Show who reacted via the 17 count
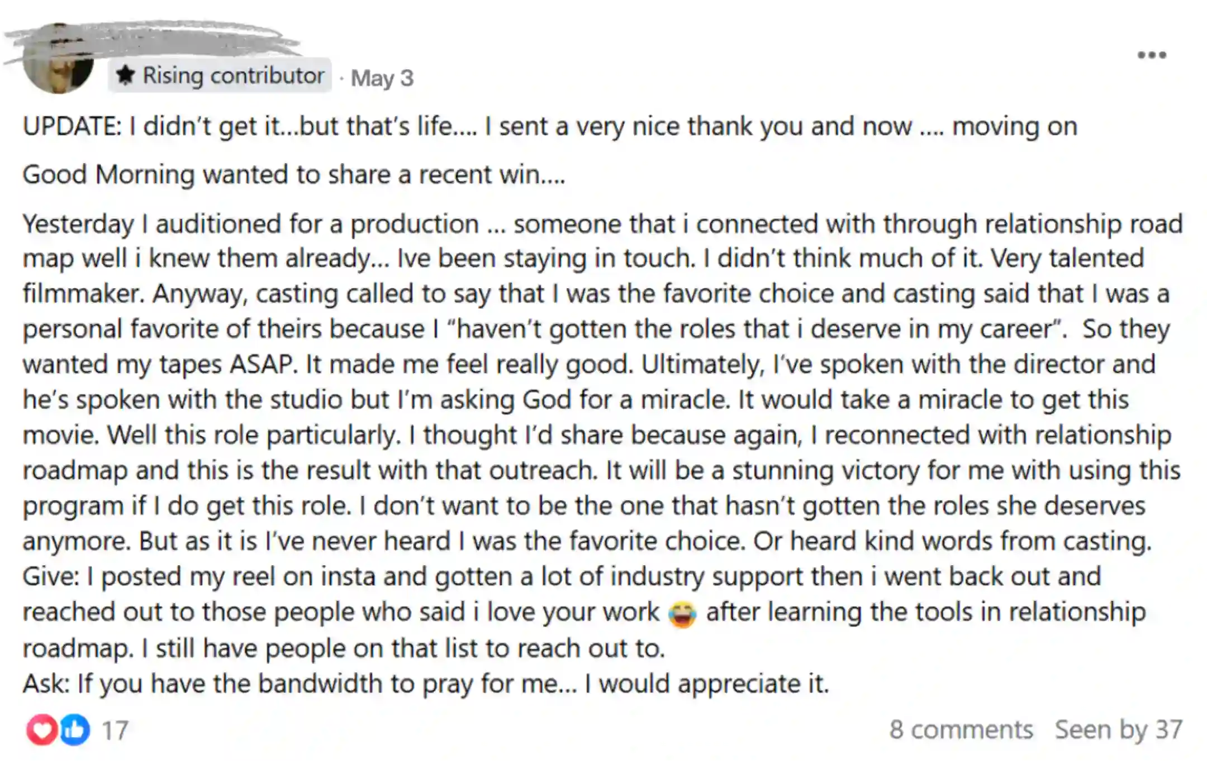 (115, 730)
